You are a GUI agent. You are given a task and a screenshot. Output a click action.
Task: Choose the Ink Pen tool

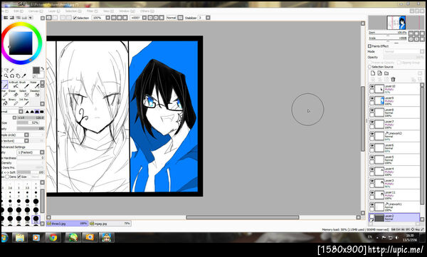pyautogui.click(x=25, y=103)
